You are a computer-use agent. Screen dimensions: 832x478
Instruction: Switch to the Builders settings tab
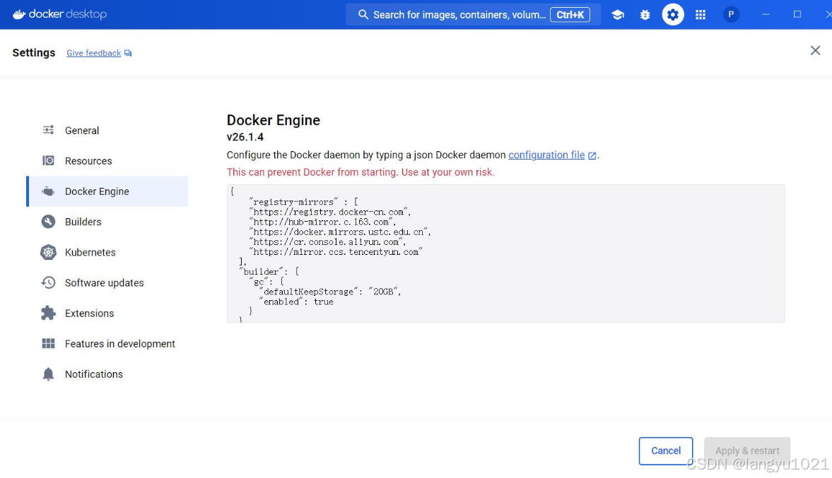click(x=107, y=222)
